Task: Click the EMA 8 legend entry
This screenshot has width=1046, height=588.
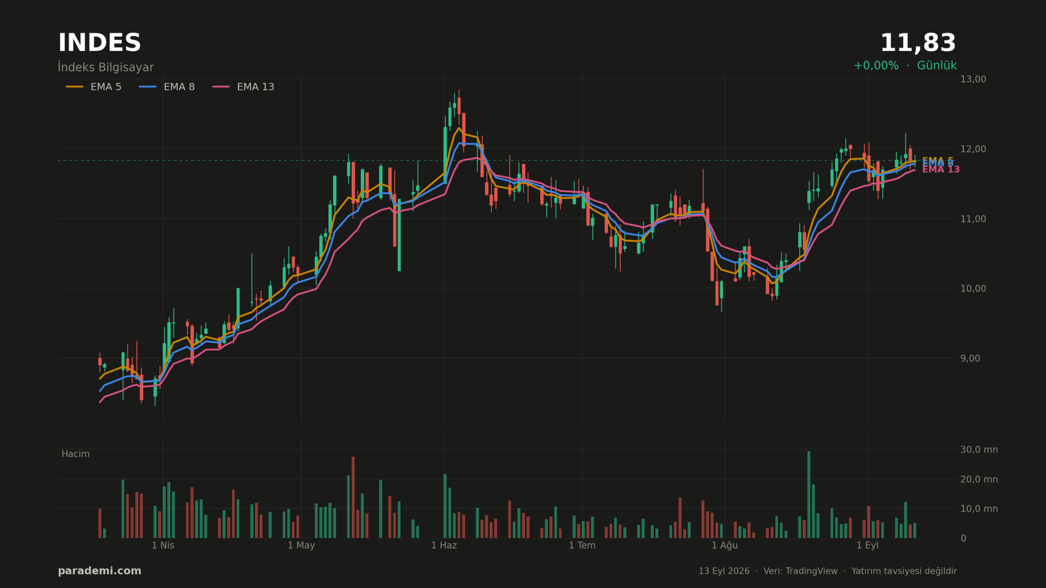Action: click(167, 87)
